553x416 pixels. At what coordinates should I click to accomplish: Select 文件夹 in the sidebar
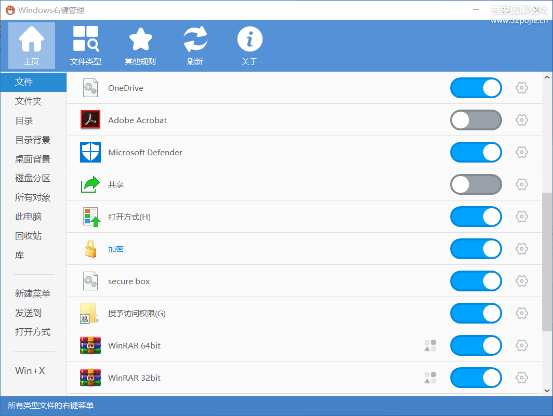[x=29, y=101]
